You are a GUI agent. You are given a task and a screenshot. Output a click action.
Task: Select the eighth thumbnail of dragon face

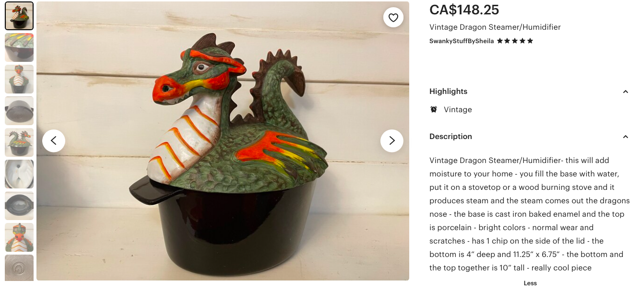[x=19, y=237]
